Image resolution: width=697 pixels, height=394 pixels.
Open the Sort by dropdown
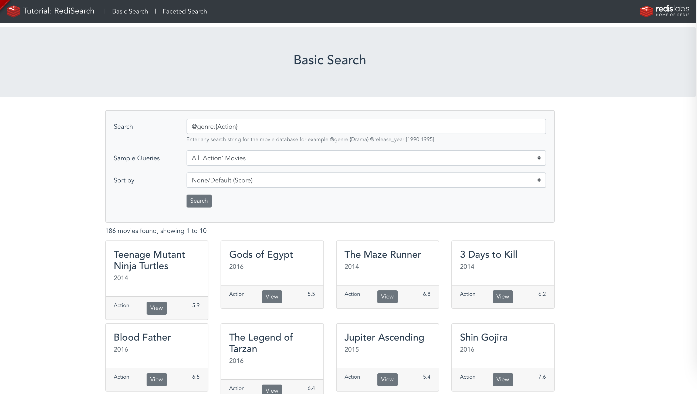[366, 180]
